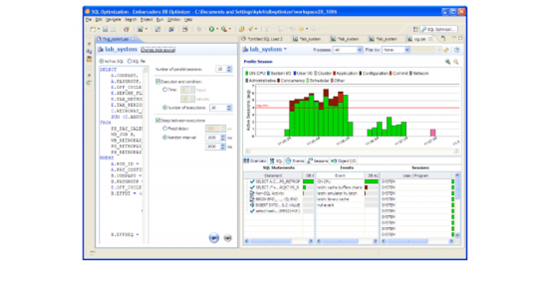Switch to the Object I/O tab

pos(343,161)
